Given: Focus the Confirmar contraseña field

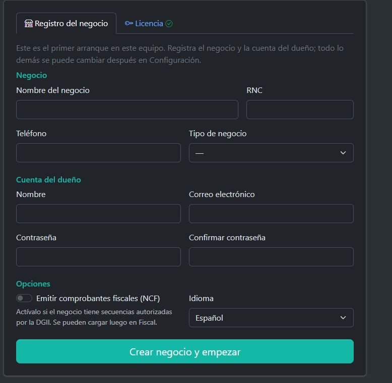Looking at the screenshot, I should [271, 257].
